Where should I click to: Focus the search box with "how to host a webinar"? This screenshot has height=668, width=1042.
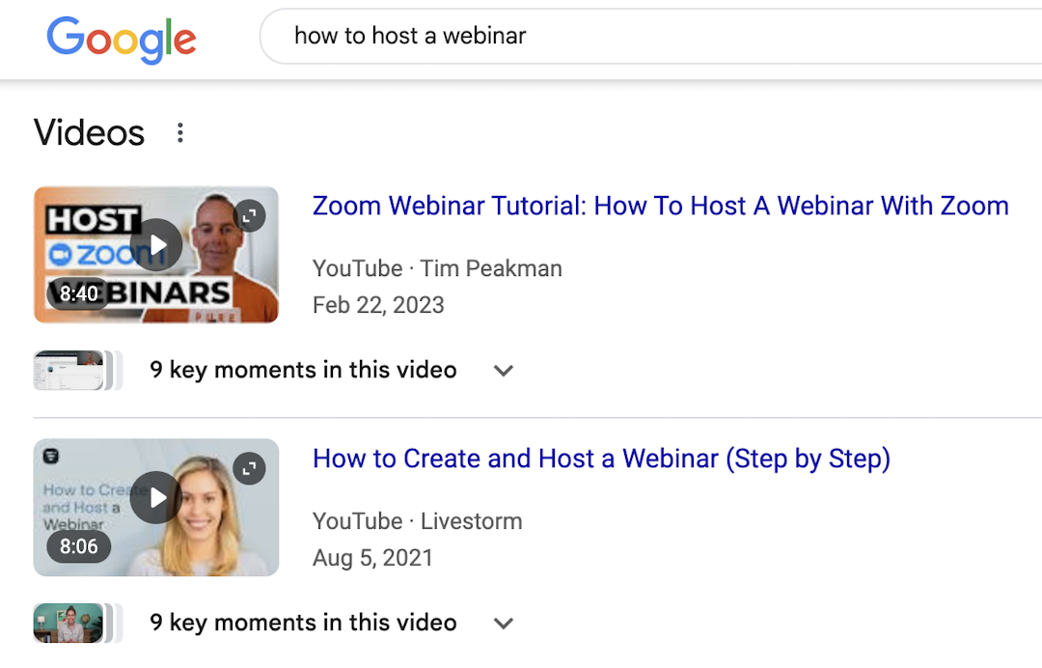(x=651, y=36)
